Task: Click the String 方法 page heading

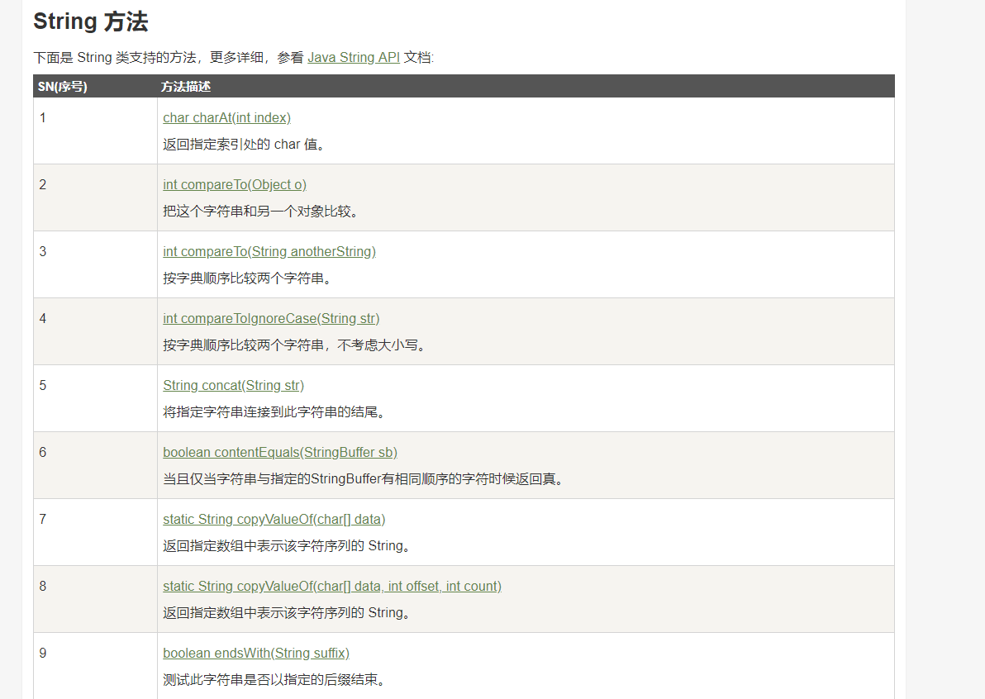Action: tap(91, 21)
